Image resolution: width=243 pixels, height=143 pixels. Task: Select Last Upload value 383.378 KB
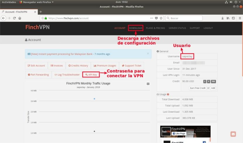[189, 118]
